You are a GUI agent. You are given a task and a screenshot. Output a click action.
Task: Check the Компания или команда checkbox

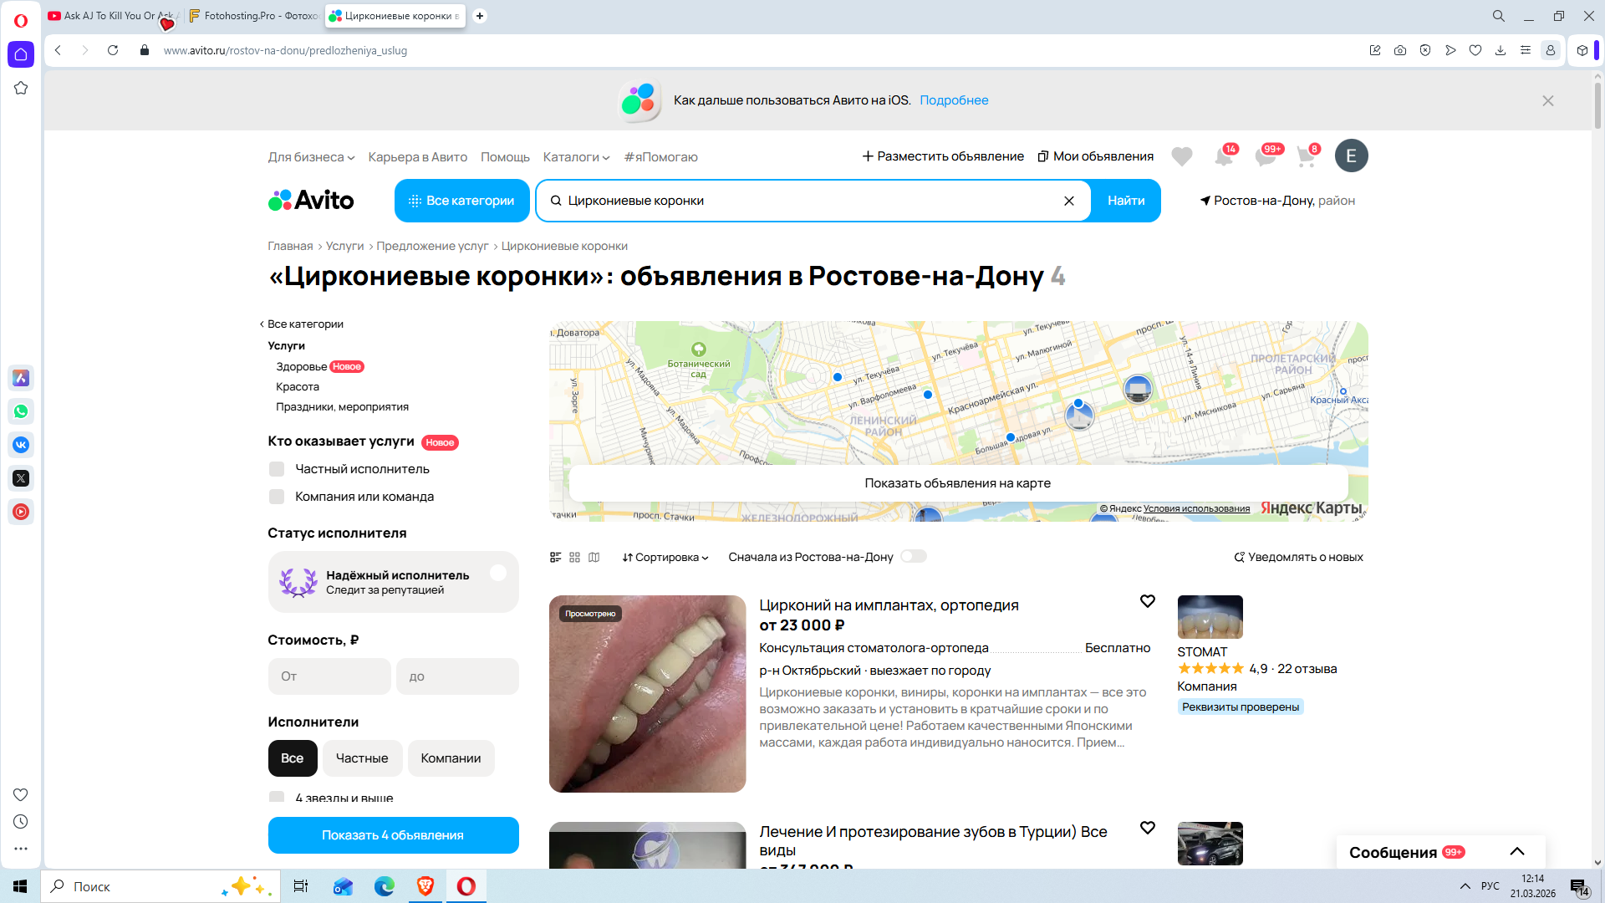277,497
